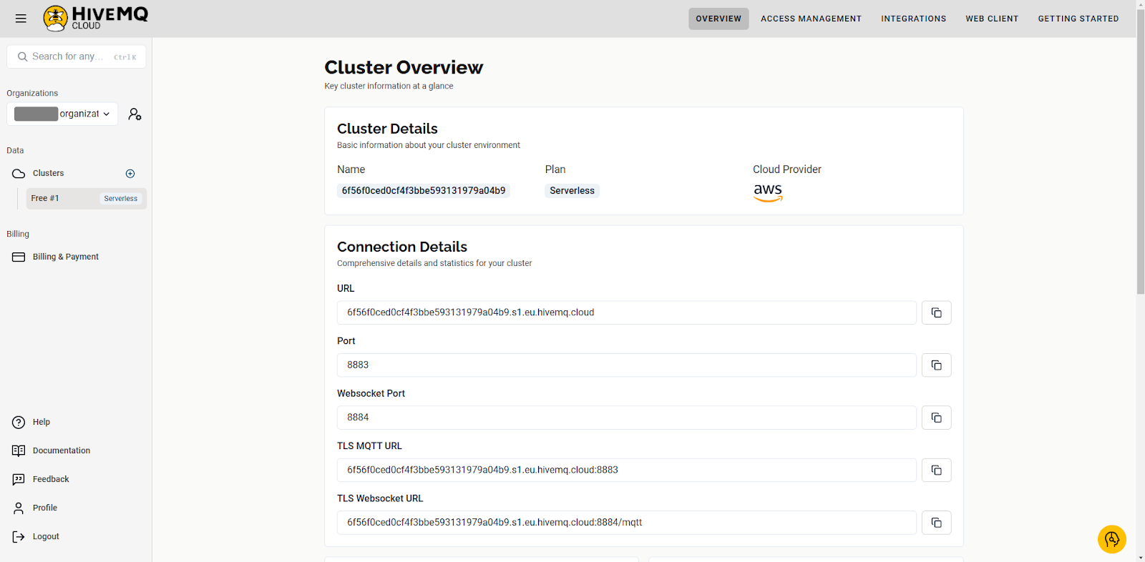
Task: Click the Logout arrow icon
Action: tap(19, 536)
